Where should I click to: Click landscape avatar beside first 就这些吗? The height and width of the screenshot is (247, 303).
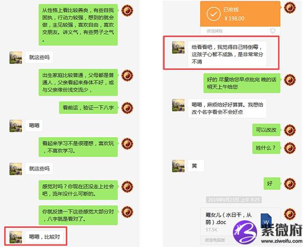tap(16, 58)
